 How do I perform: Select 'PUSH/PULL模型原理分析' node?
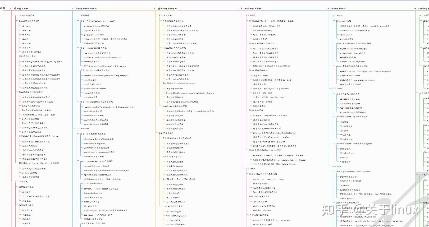(351, 108)
